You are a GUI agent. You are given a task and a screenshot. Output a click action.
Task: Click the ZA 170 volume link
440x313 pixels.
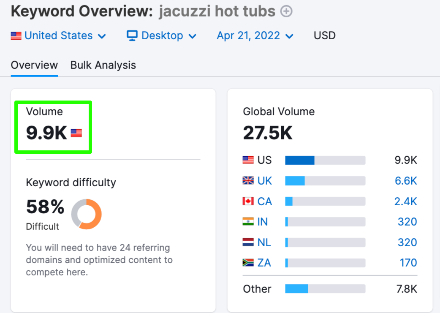[408, 263]
